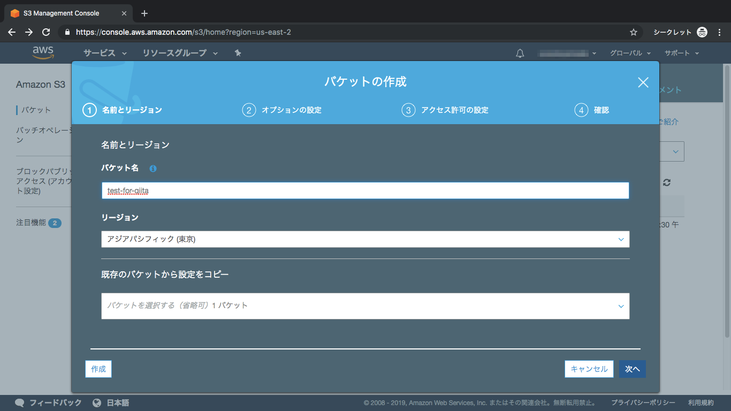The height and width of the screenshot is (411, 731).
Task: Open the プライバシーポリシー link
Action: [x=643, y=403]
